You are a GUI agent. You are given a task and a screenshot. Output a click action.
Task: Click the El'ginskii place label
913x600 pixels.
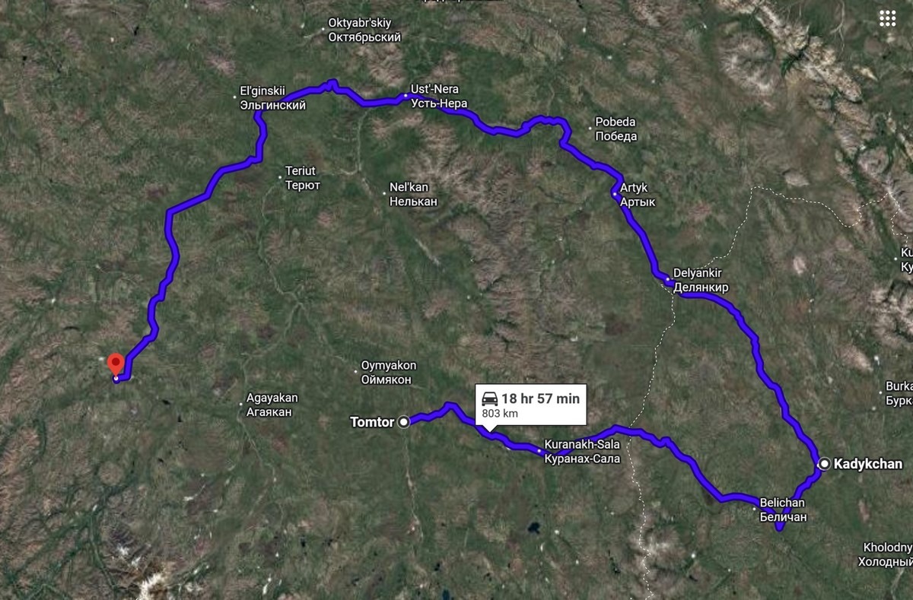(x=270, y=100)
